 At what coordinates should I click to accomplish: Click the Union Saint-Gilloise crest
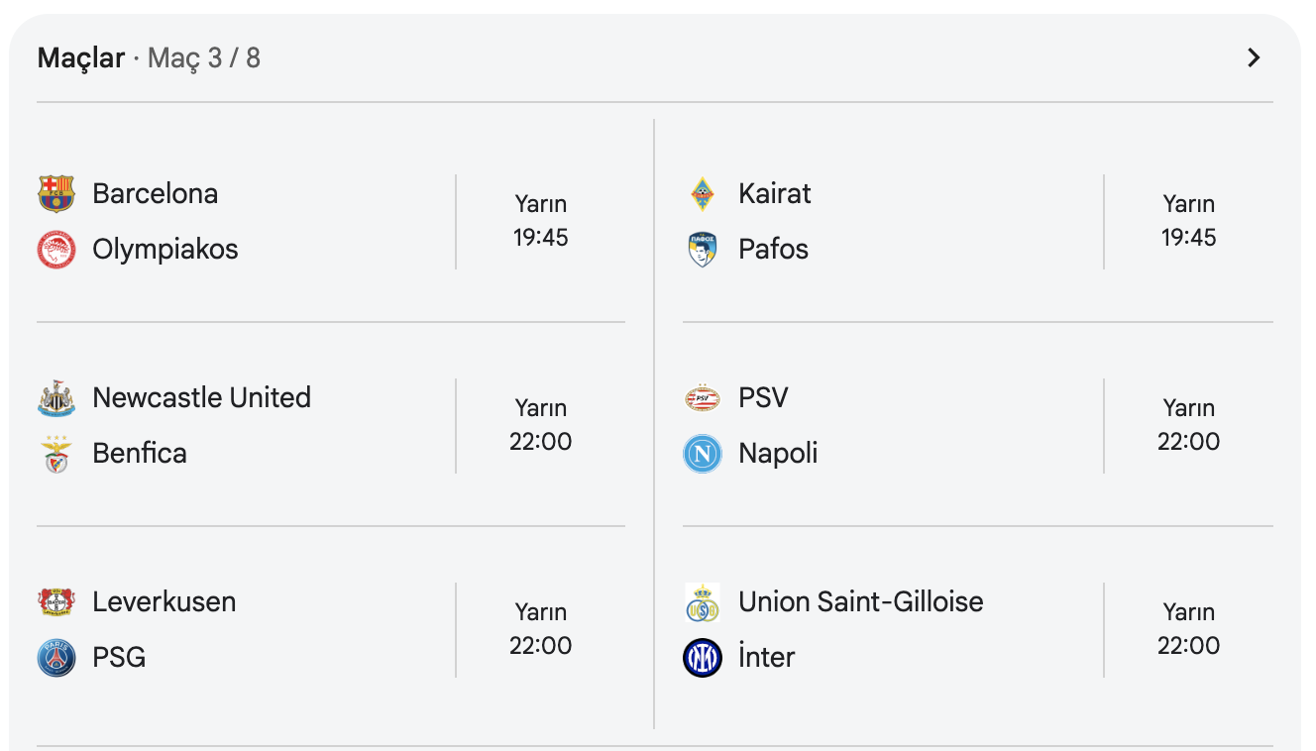pos(703,602)
